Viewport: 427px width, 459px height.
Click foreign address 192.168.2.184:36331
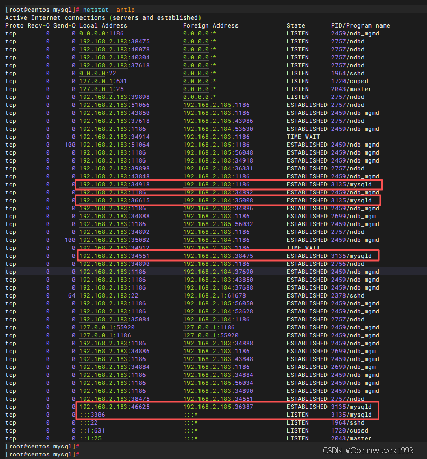click(x=218, y=168)
